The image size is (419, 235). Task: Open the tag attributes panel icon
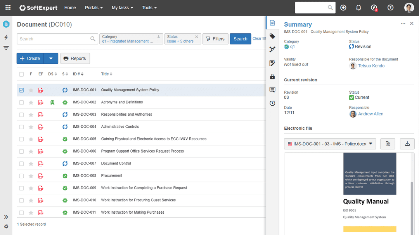tap(272, 36)
